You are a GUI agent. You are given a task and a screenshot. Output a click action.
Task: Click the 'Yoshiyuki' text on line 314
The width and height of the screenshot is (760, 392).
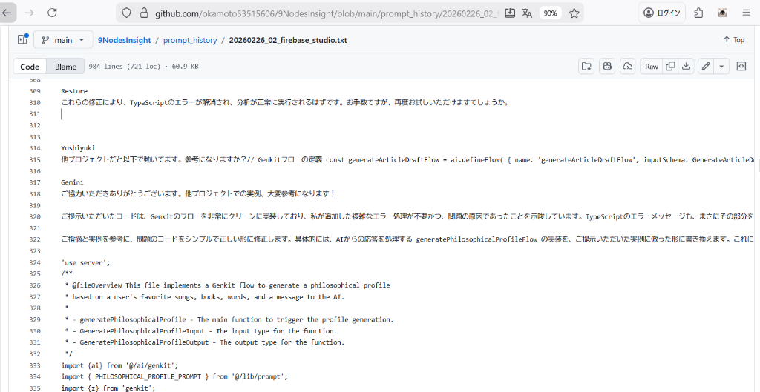[78, 148]
